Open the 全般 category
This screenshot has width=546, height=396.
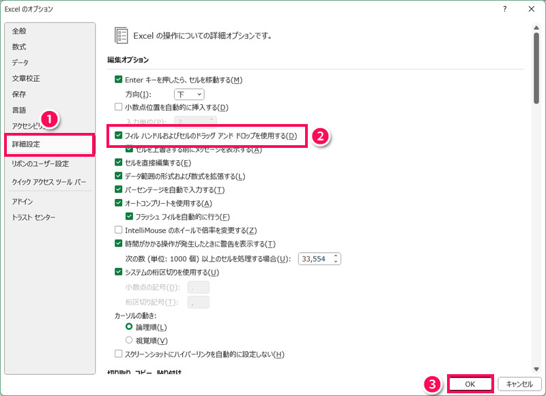pos(19,31)
